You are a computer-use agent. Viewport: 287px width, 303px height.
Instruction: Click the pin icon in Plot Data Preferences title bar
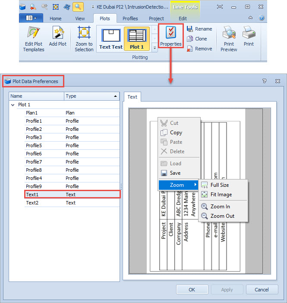coord(264,81)
